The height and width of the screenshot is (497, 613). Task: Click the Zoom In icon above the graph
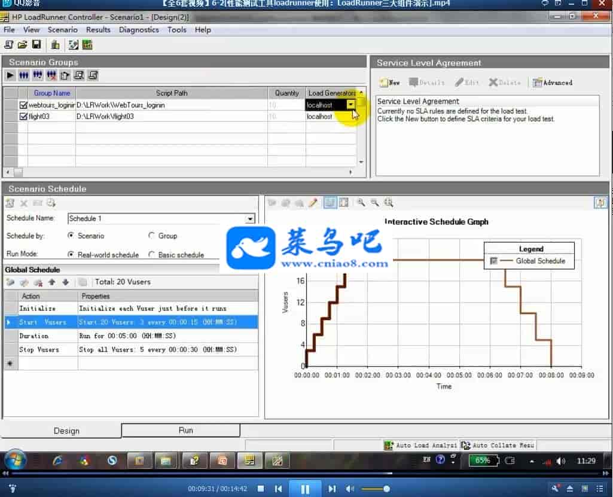coord(361,203)
